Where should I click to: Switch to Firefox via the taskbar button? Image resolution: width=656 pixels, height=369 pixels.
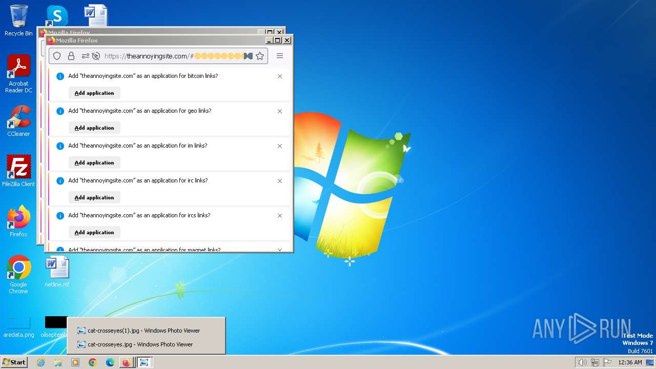pyautogui.click(x=126, y=362)
